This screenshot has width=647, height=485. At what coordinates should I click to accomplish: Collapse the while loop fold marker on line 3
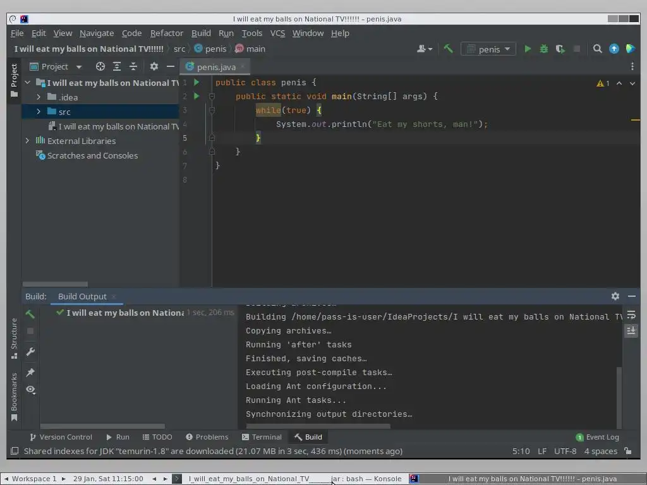(x=212, y=110)
